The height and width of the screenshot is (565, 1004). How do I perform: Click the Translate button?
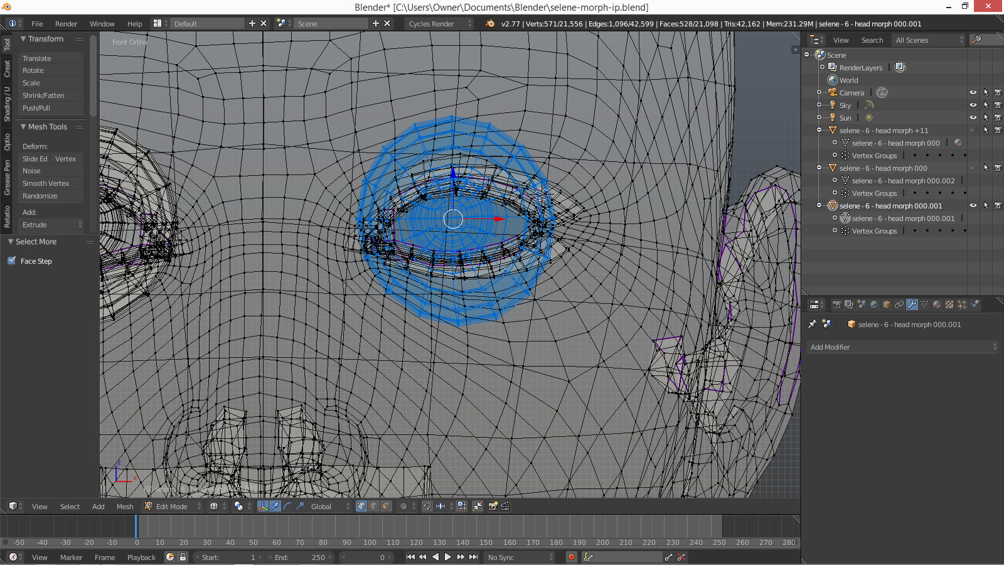coord(51,58)
